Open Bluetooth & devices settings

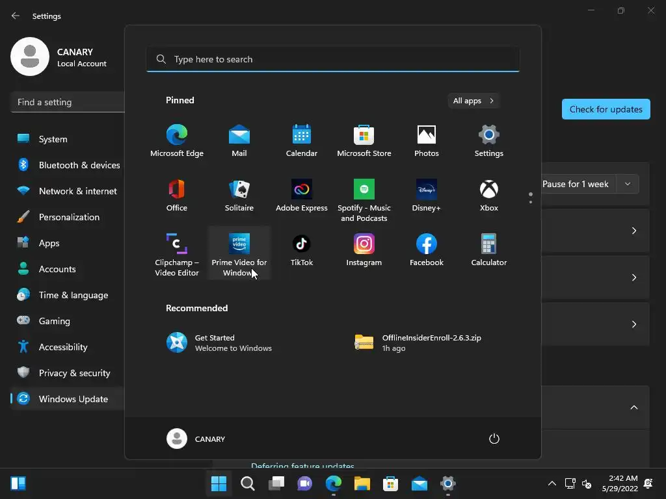click(67, 165)
